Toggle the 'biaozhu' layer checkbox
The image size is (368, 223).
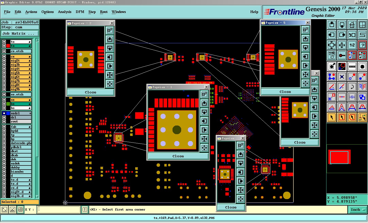(x=4, y=172)
